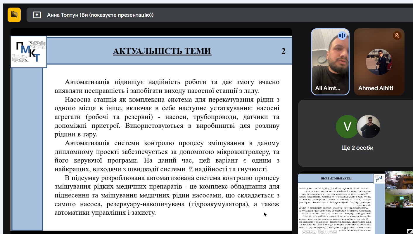Click "Анна Топтун (Ви (показуєте презентацію))" label
Screen dimensions: 413x234
click(x=100, y=15)
